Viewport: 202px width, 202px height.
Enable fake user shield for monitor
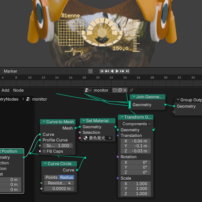[115, 90]
